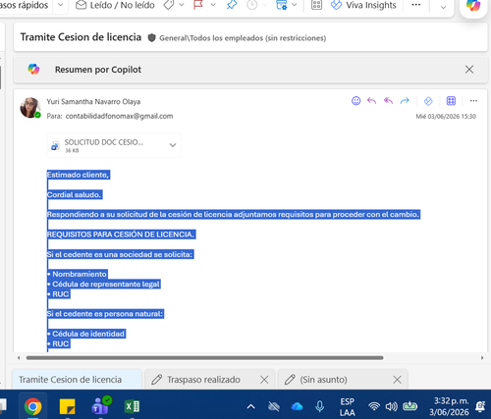
Task: Open the clock showing 3:32 p.m.
Action: (x=449, y=406)
